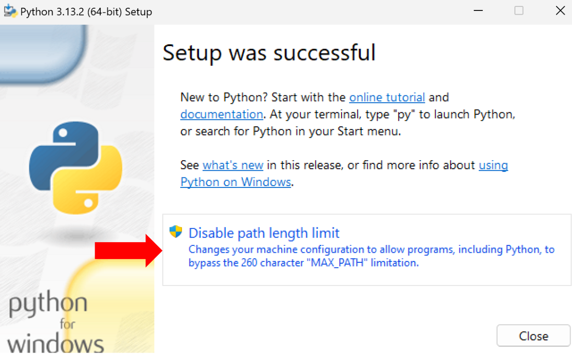
Task: Click inside the Disable path length limit box
Action: click(366, 249)
